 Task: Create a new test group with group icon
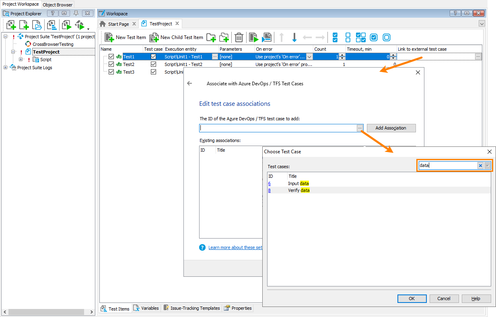click(211, 37)
